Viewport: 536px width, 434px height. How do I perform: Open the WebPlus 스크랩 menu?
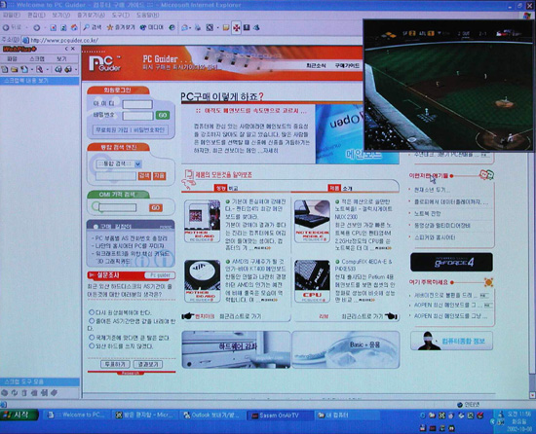coord(37,59)
